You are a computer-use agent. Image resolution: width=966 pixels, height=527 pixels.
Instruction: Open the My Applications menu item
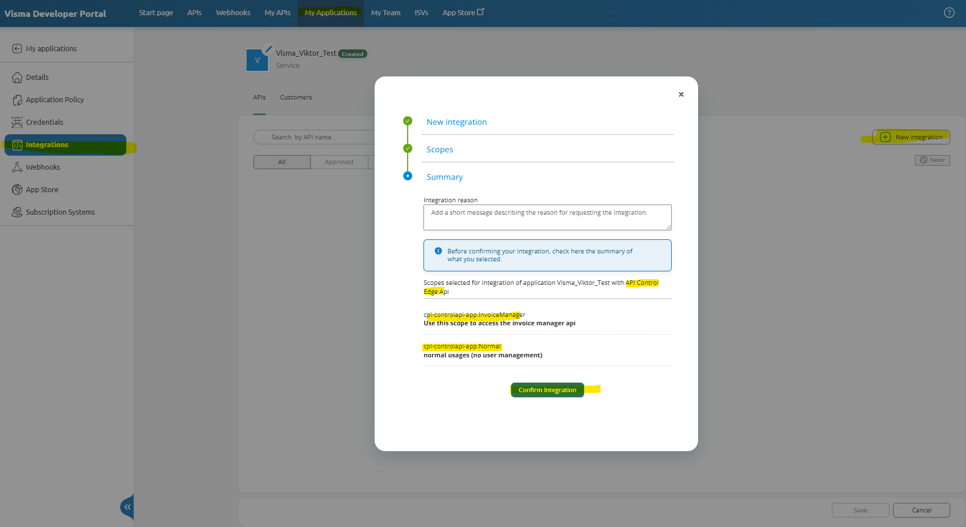[331, 13]
